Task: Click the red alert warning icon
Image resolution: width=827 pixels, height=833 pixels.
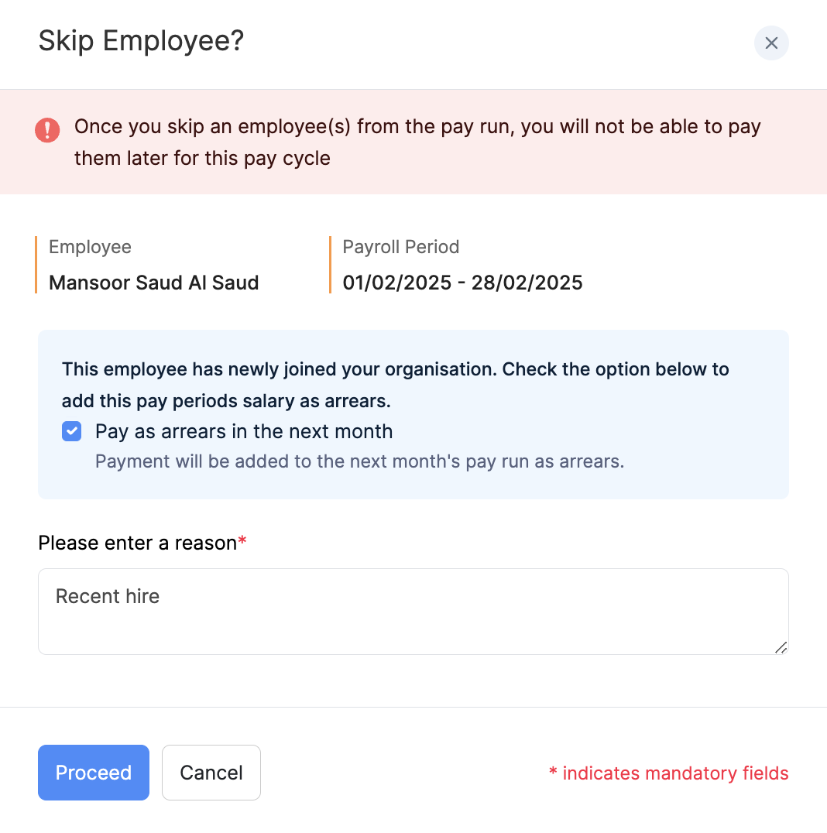Action: pyautogui.click(x=47, y=130)
